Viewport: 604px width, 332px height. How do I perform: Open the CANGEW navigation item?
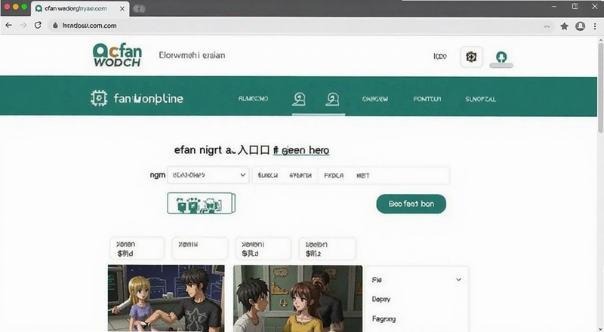[374, 99]
